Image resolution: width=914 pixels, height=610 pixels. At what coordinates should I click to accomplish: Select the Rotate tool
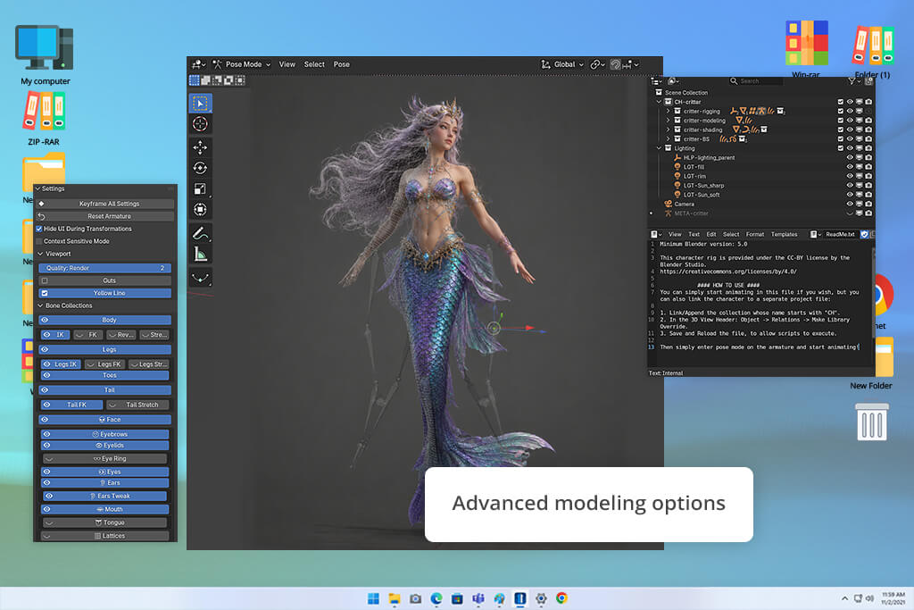click(x=201, y=168)
